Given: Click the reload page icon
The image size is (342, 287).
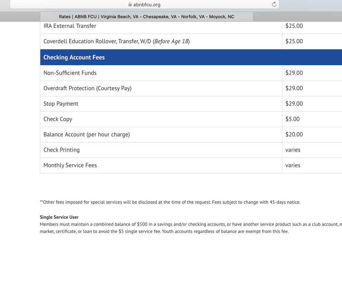Looking at the screenshot, I should [274, 4].
